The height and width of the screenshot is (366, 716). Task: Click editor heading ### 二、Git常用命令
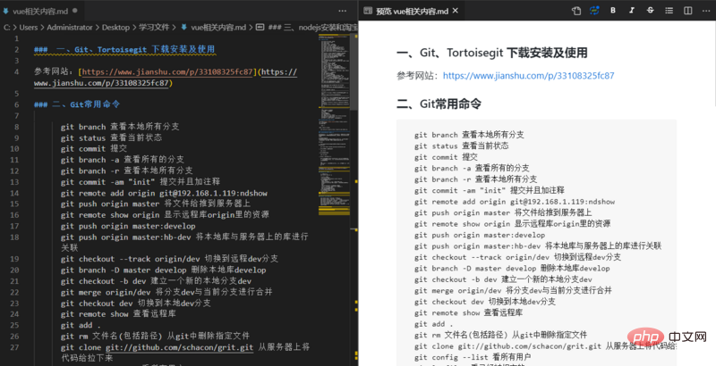pyautogui.click(x=77, y=104)
